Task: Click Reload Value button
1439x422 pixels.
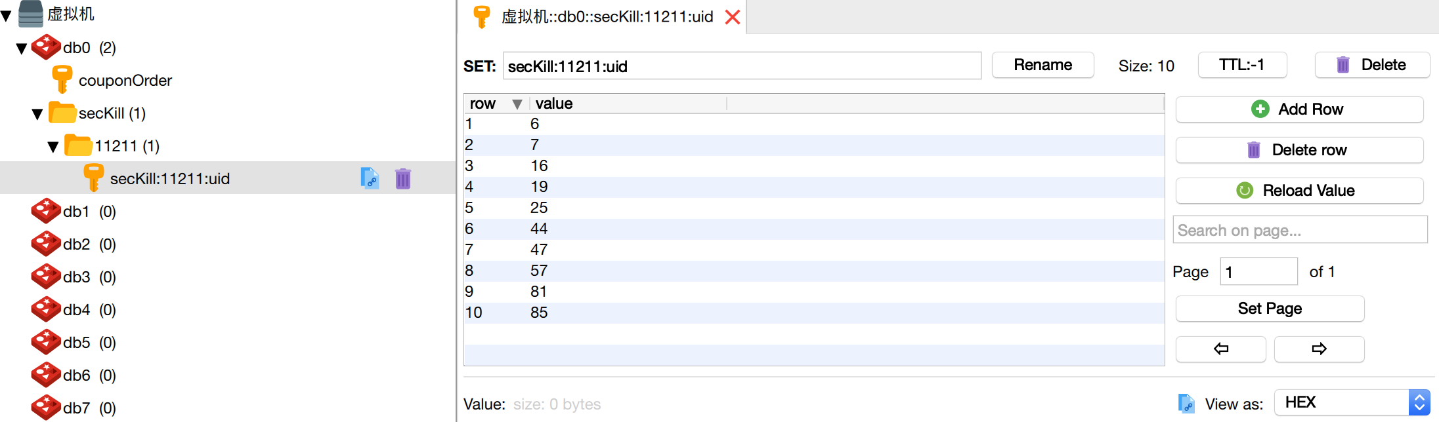Action: coord(1299,191)
